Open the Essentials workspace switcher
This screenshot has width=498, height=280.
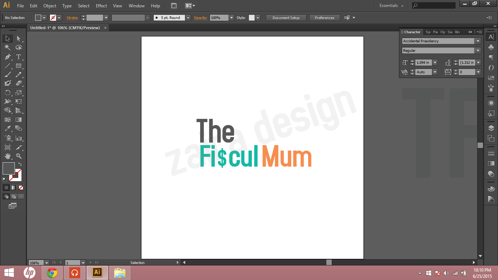(x=389, y=5)
